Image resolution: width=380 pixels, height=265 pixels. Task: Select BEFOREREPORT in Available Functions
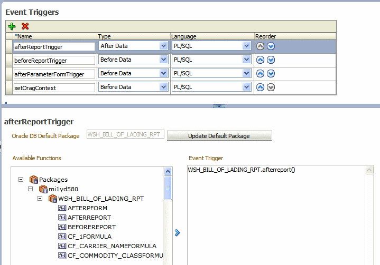pos(91,227)
